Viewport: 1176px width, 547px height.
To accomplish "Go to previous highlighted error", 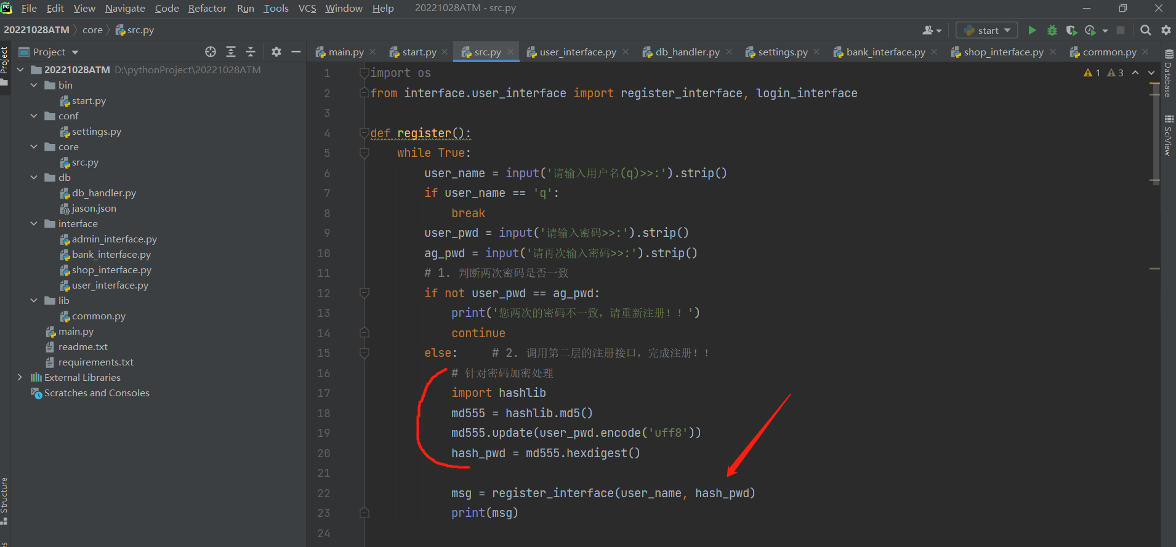I will click(x=1135, y=73).
